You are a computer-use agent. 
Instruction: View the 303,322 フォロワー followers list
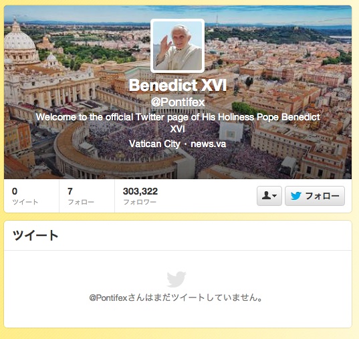point(140,196)
